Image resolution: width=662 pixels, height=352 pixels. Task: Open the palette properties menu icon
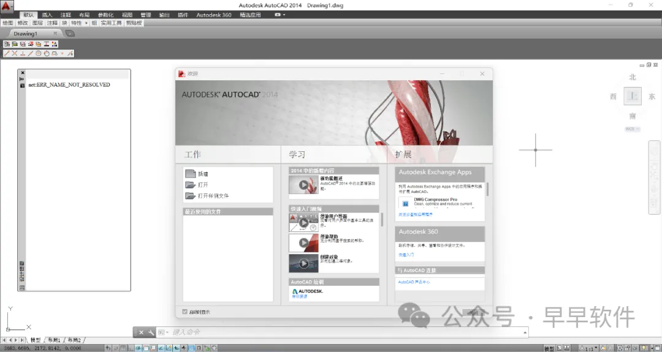(x=22, y=85)
